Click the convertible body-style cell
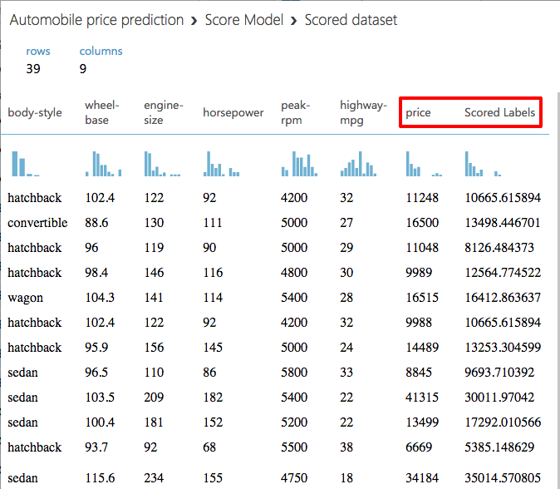The width and height of the screenshot is (560, 489). (37, 223)
